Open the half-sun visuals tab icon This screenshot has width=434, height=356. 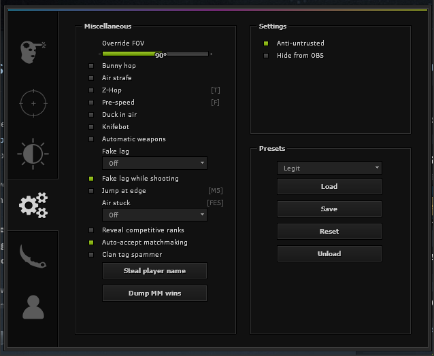(x=33, y=154)
